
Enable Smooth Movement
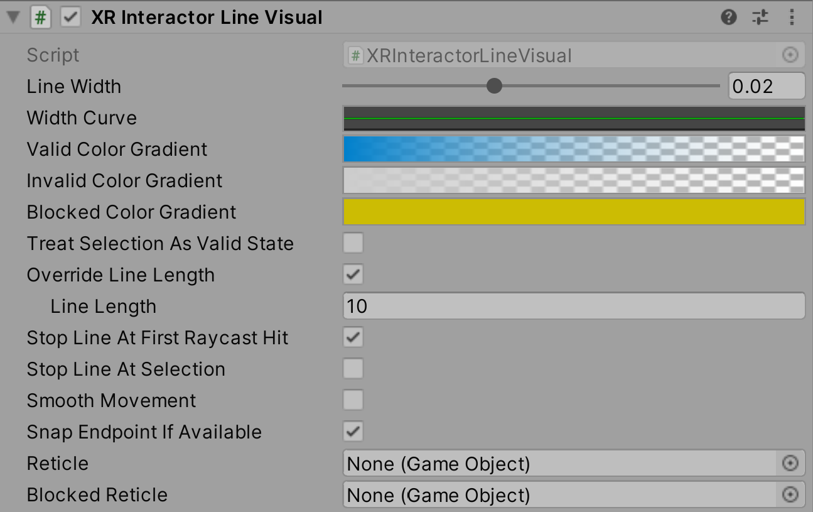353,400
